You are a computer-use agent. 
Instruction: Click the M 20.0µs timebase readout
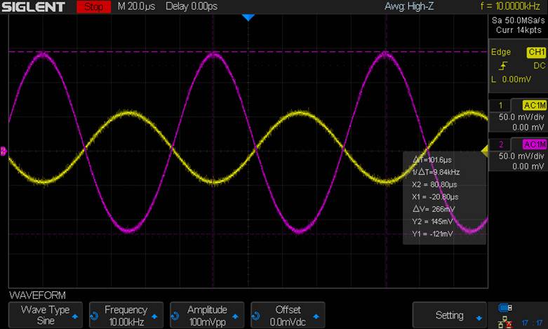coord(136,6)
